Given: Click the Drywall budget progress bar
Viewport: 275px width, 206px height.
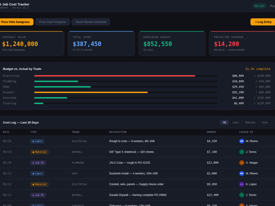Looking at the screenshot, I should point(126,92).
